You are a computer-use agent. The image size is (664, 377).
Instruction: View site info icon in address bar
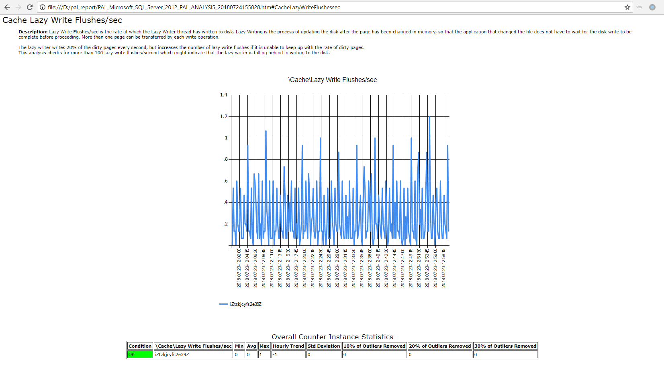(x=43, y=7)
